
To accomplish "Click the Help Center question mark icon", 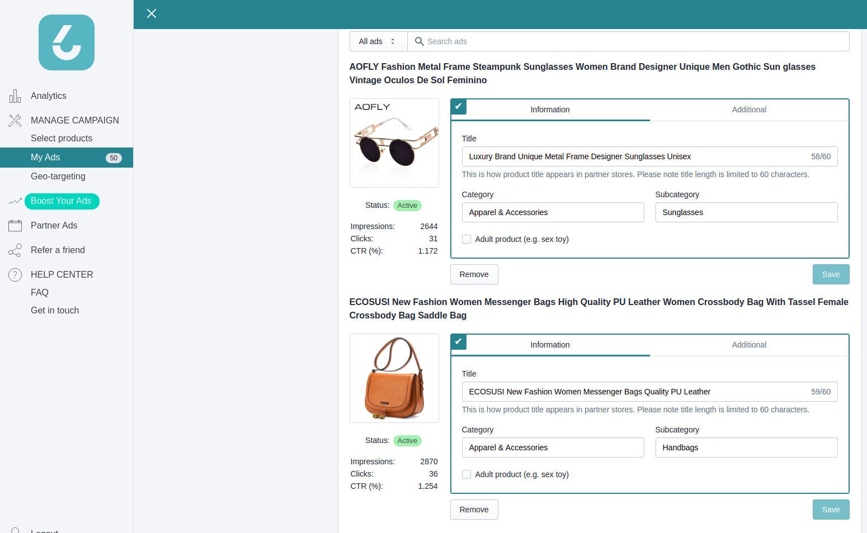I will [15, 275].
